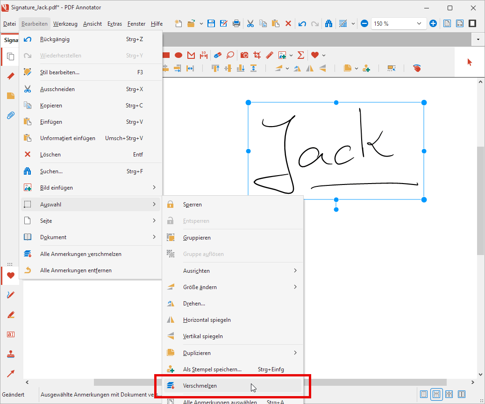
Task: Click the Snapshot camera tool icon
Action: click(x=244, y=55)
